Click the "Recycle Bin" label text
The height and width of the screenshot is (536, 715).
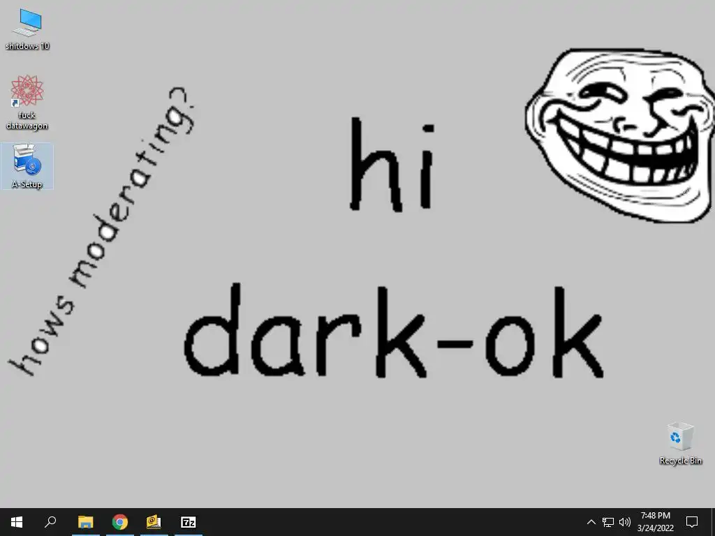click(x=680, y=461)
